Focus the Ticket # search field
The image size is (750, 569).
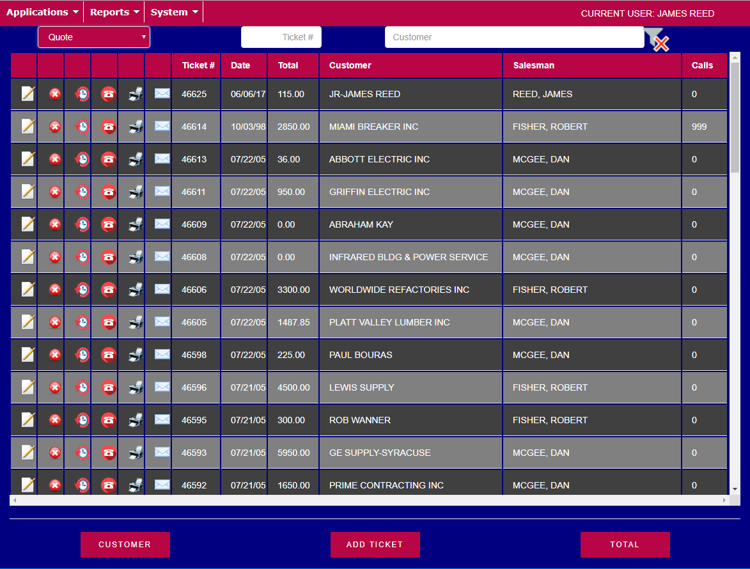(x=281, y=37)
